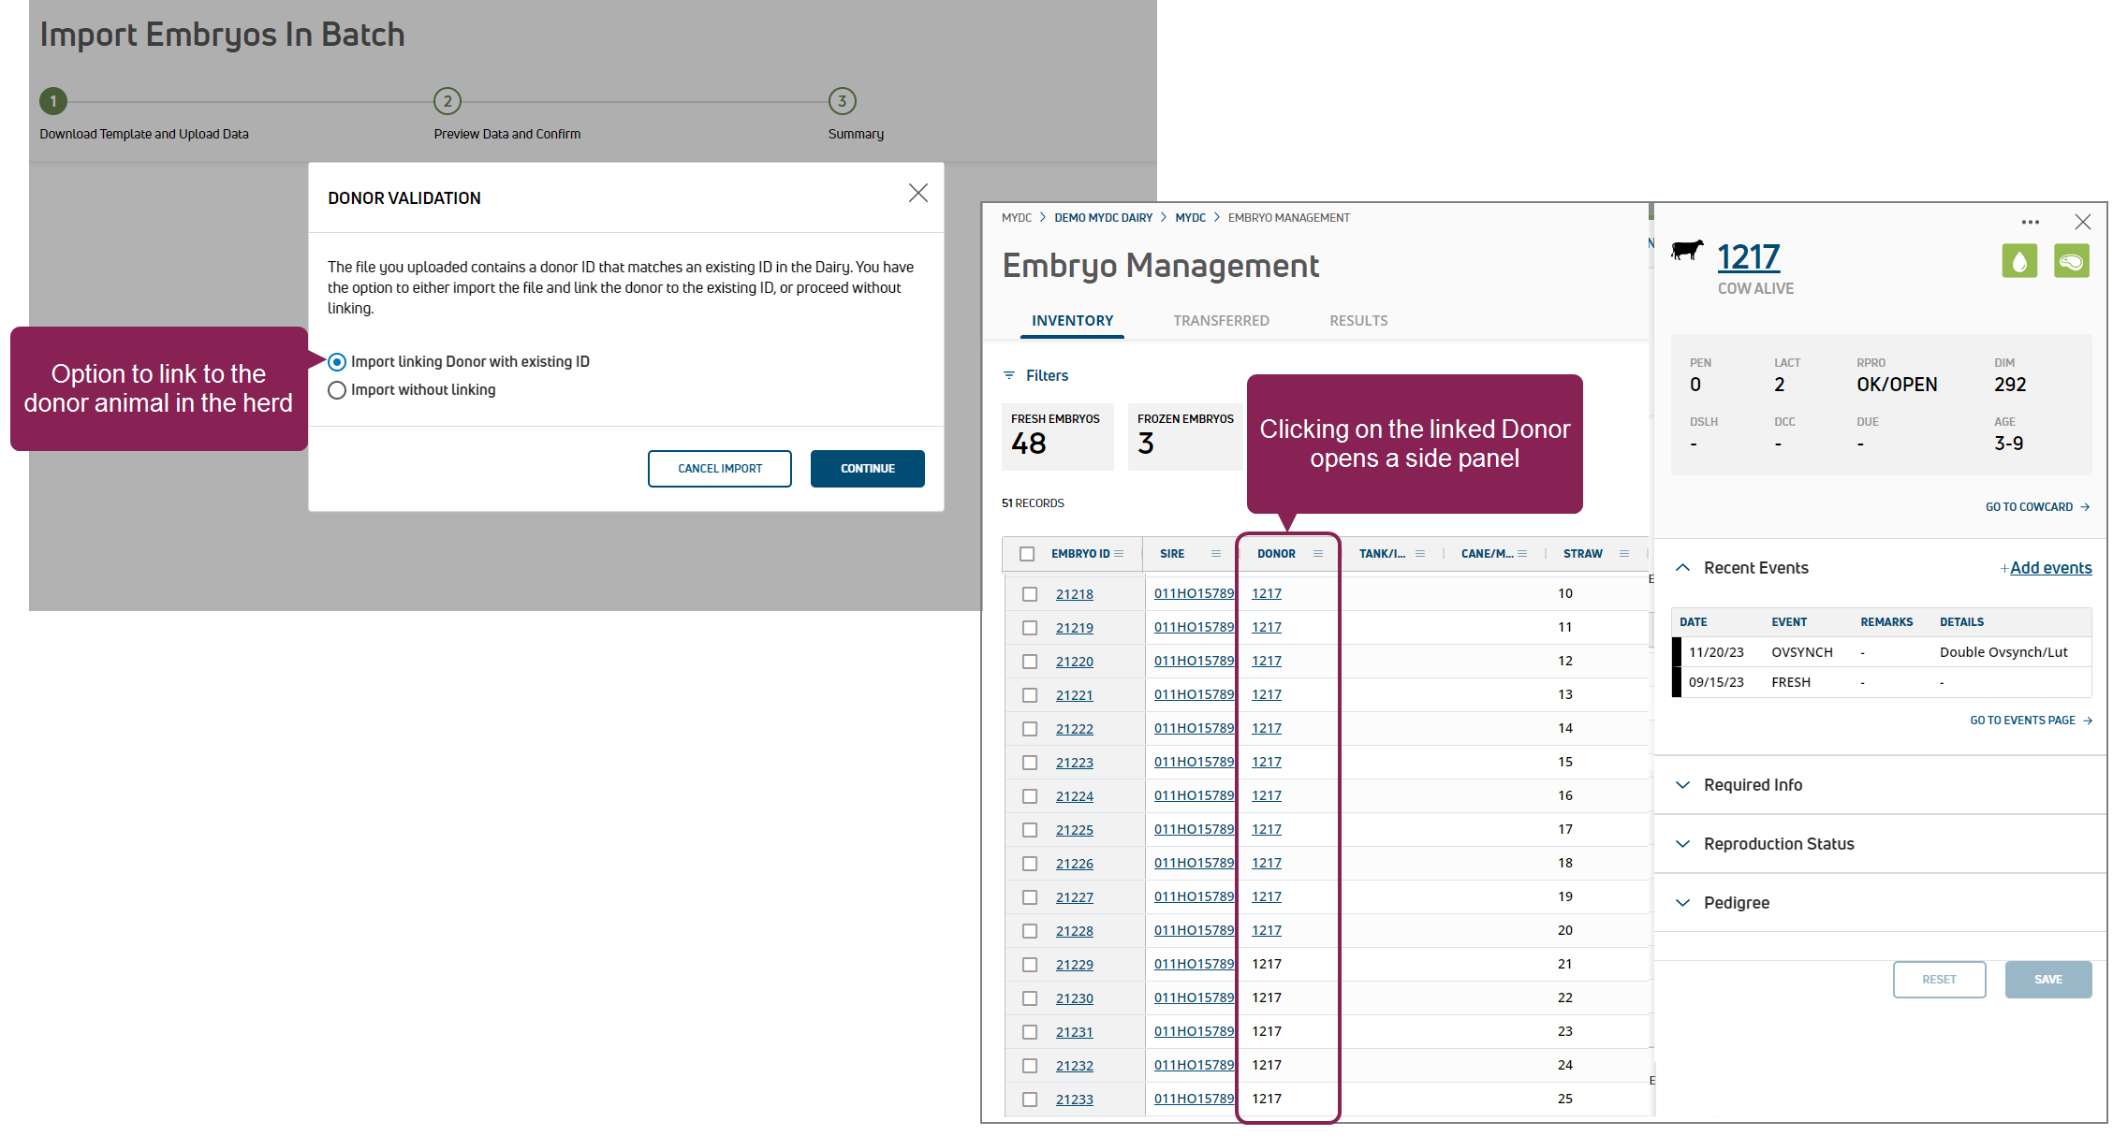2113x1136 pixels.
Task: Collapse the Recent Events section
Action: [1682, 568]
